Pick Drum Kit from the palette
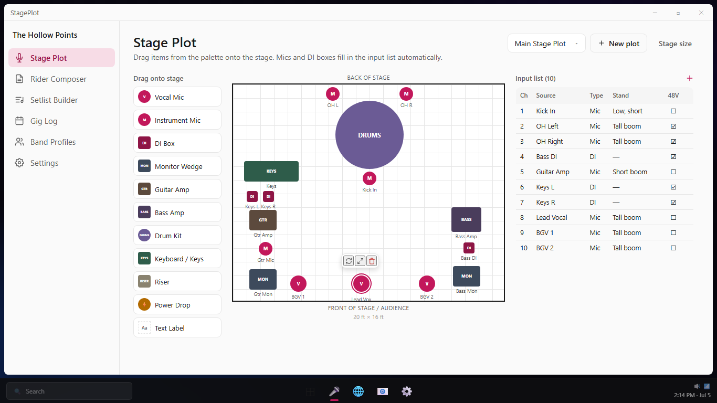717x403 pixels. [x=177, y=236]
